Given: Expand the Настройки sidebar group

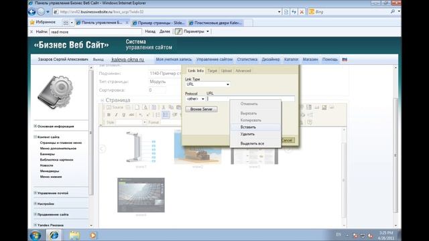Looking at the screenshot, I should [x=35, y=204].
